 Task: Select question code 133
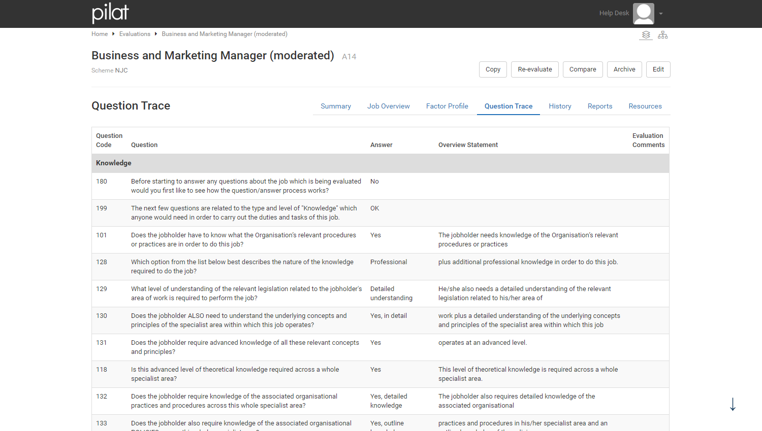coord(102,423)
